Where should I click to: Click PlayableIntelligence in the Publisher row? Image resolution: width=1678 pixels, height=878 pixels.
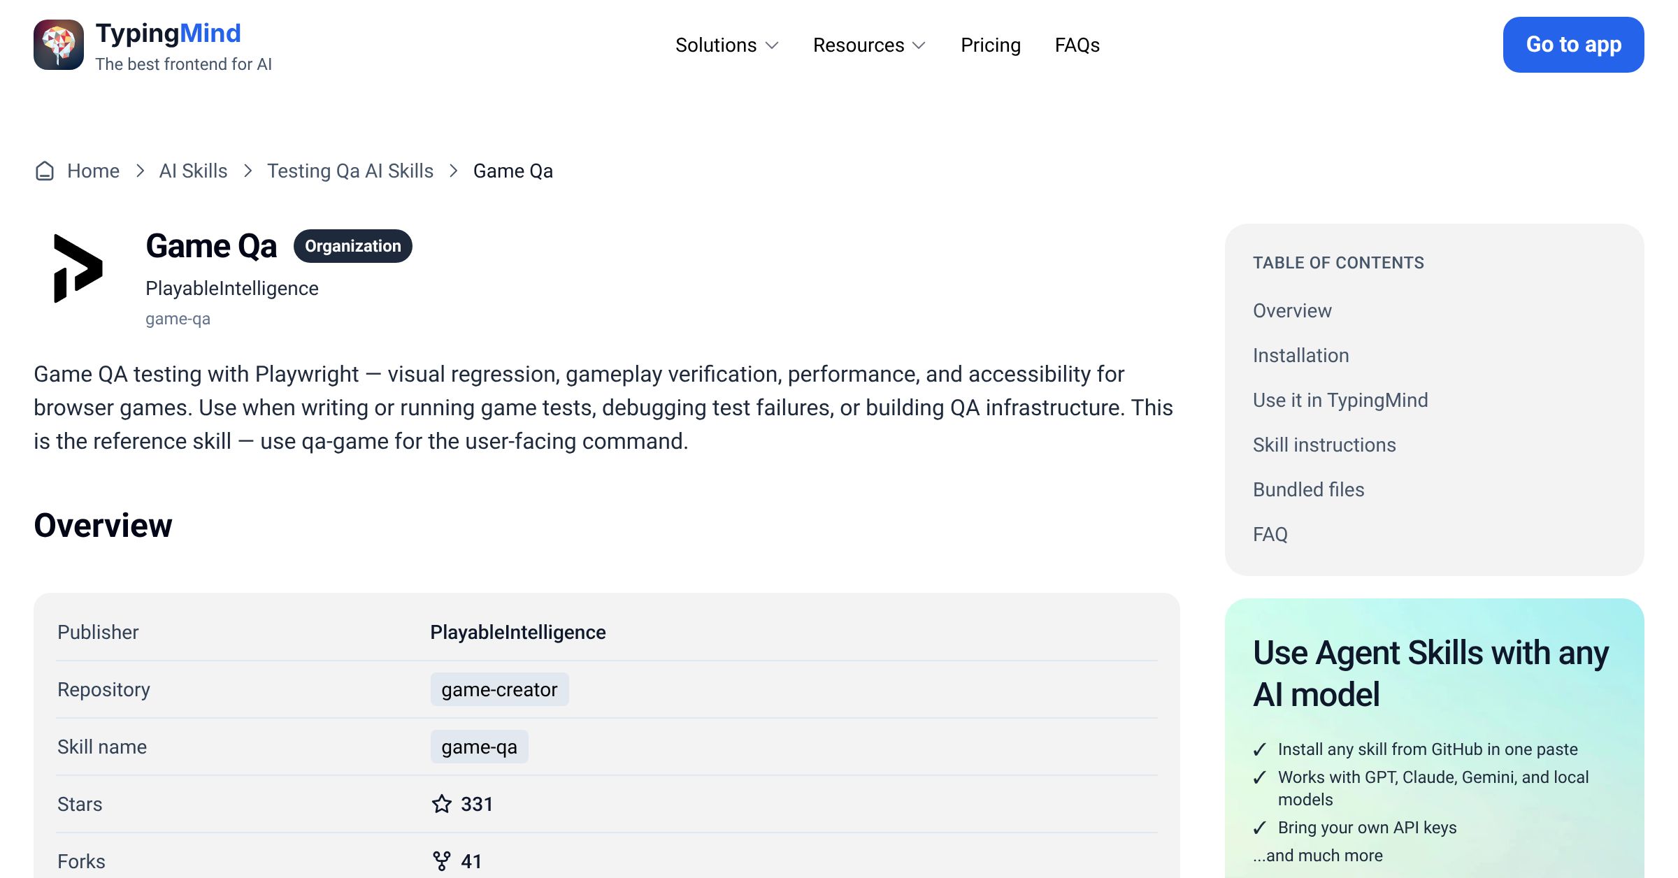[518, 632]
